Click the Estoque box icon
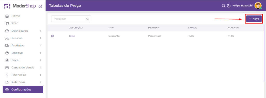 [x=7, y=53]
